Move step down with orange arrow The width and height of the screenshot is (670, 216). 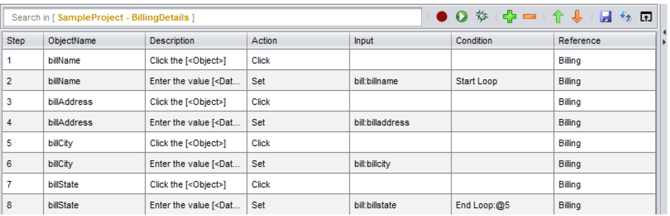pos(577,17)
